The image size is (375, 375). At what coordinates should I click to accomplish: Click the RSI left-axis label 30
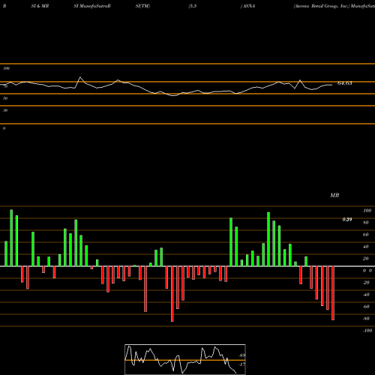tap(5, 110)
